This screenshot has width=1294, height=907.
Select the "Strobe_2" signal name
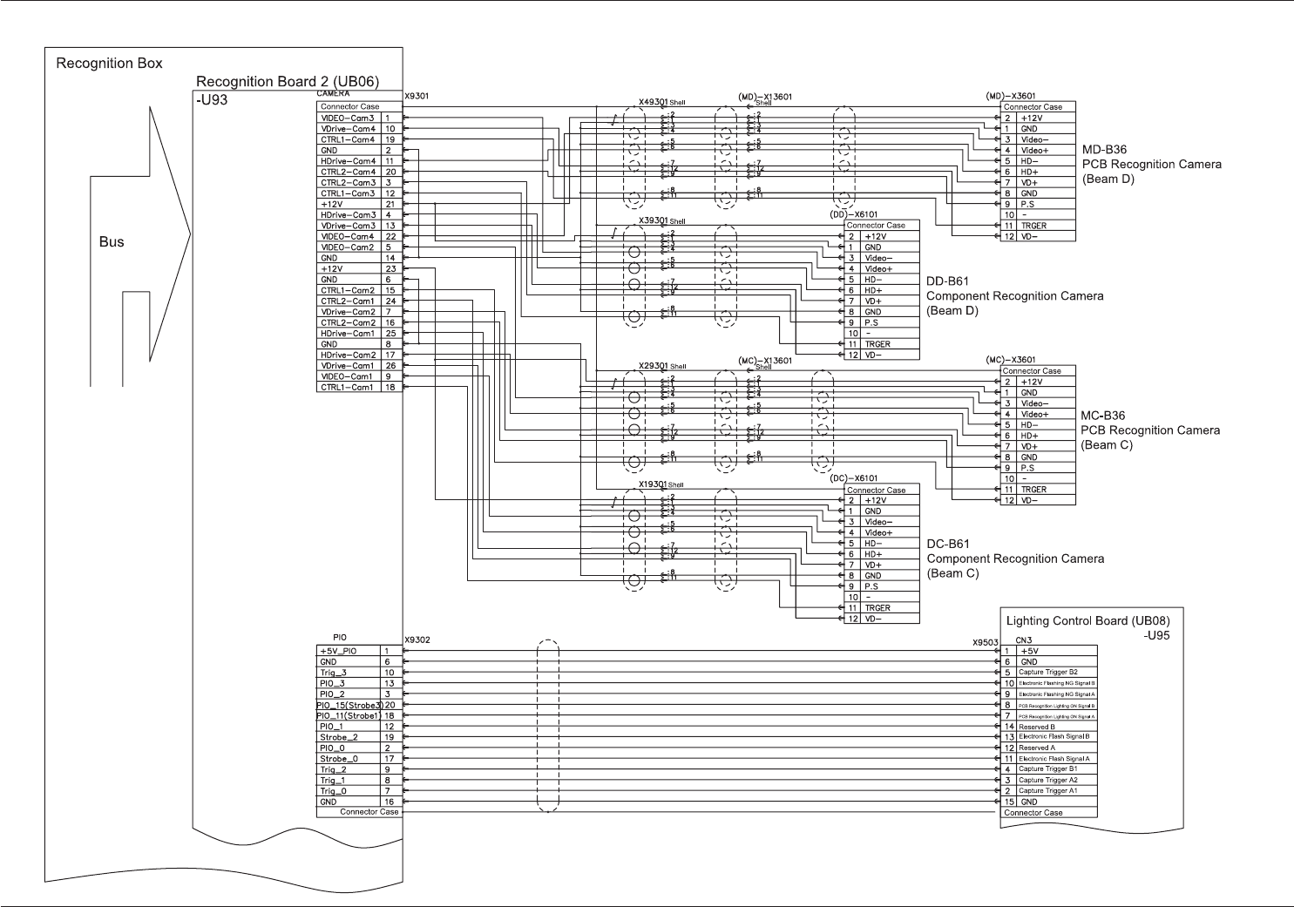(x=338, y=737)
